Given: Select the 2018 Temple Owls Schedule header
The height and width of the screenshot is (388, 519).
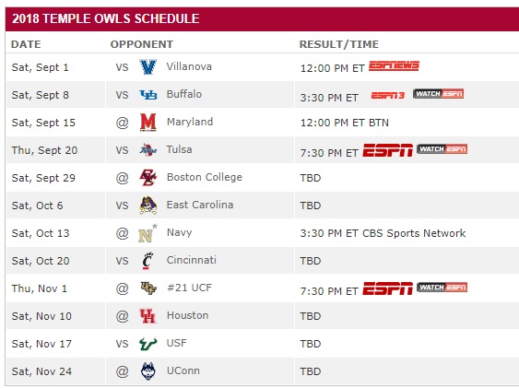Looking at the screenshot, I should coord(106,18).
